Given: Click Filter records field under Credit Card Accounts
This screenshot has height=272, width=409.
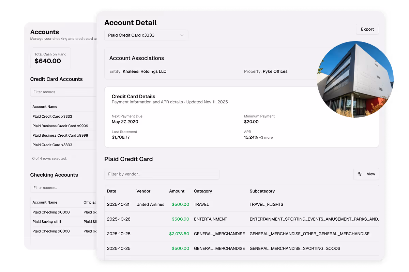Looking at the screenshot, I should (x=63, y=92).
